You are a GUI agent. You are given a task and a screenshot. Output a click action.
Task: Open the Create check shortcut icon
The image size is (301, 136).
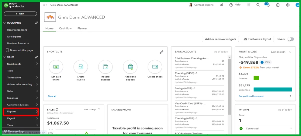point(155,67)
